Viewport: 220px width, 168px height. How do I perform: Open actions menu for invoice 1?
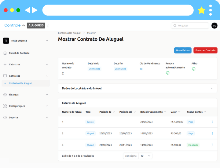point(212,122)
